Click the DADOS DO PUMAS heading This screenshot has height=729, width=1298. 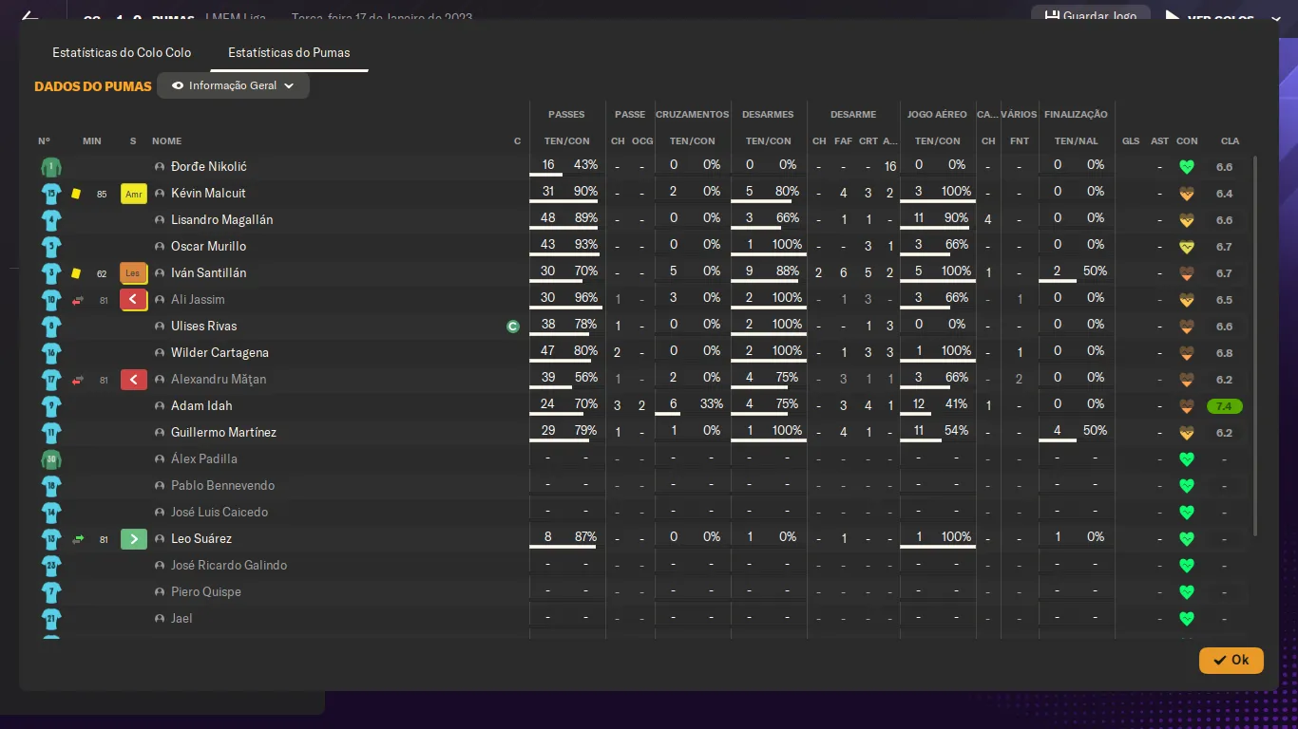coord(93,86)
